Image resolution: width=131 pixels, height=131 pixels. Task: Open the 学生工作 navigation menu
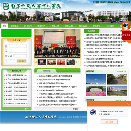coord(55,26)
